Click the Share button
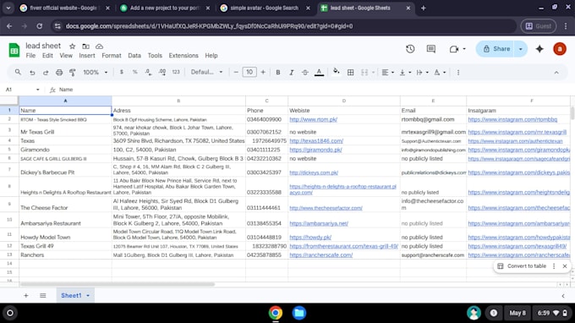This screenshot has width=575, height=323. pyautogui.click(x=496, y=49)
